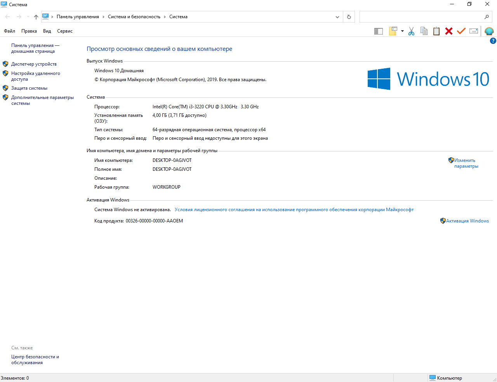Focus the search input field
The image size is (497, 382).
(421, 17)
